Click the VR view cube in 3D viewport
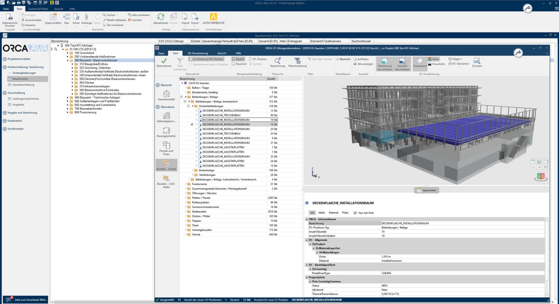 coord(541,177)
